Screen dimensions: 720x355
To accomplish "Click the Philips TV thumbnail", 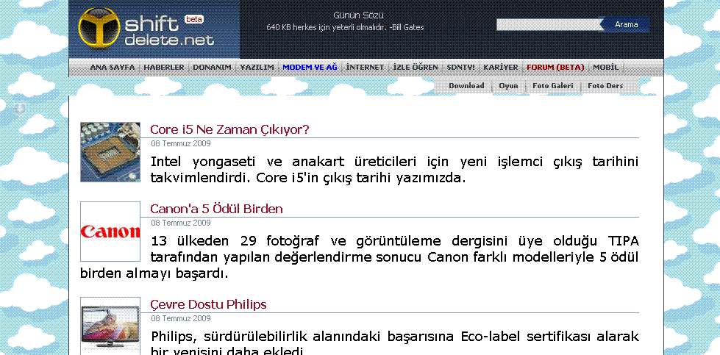I will [110, 326].
